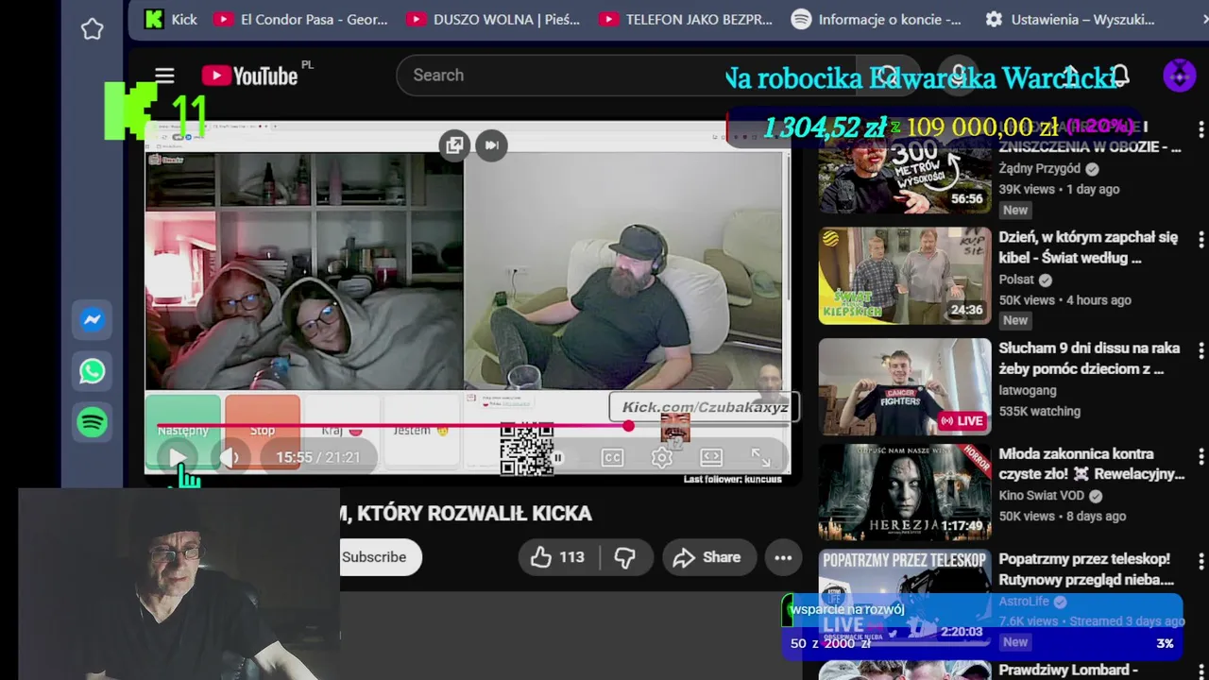Open options menu for Popatrzmy przez teleskop video
1209x680 pixels.
(x=1200, y=562)
